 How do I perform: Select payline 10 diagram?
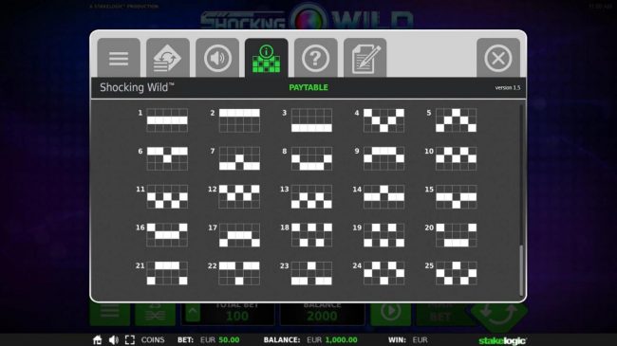click(x=456, y=158)
